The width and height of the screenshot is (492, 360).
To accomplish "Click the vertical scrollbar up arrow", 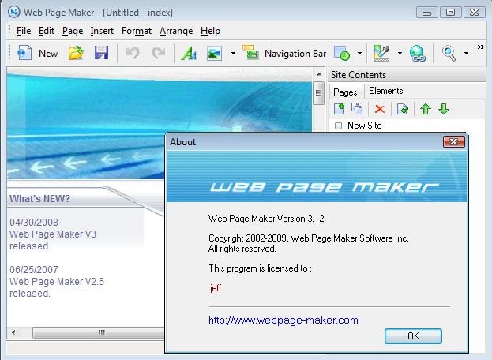I will pos(319,74).
